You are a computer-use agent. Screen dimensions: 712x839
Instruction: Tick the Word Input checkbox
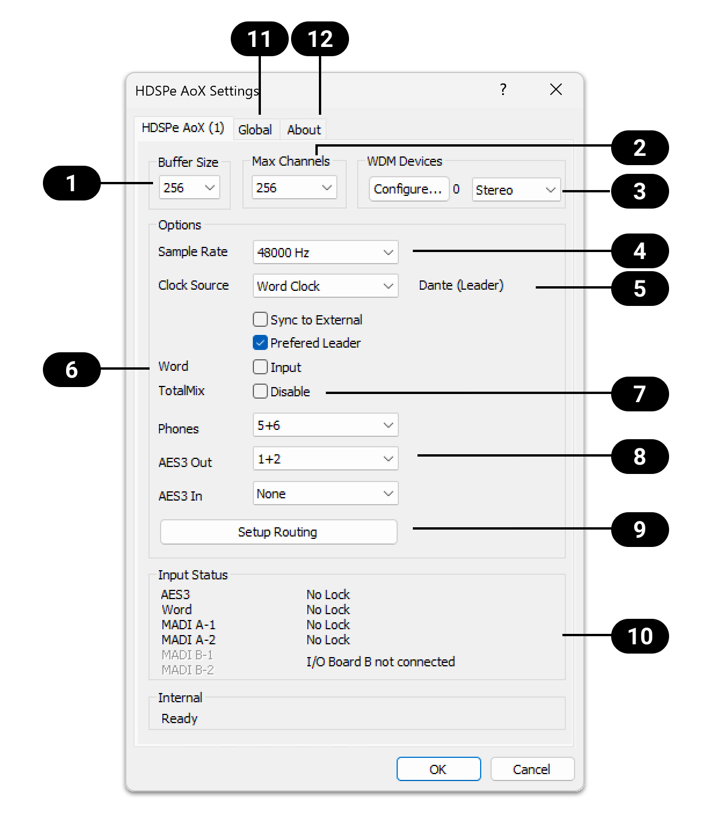[x=260, y=367]
